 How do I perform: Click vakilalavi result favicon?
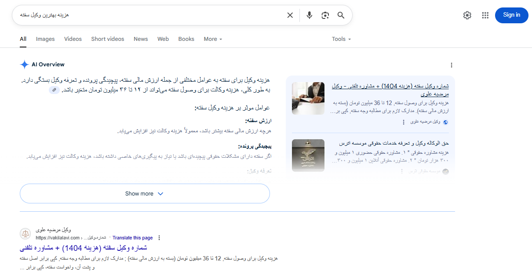[x=26, y=234]
